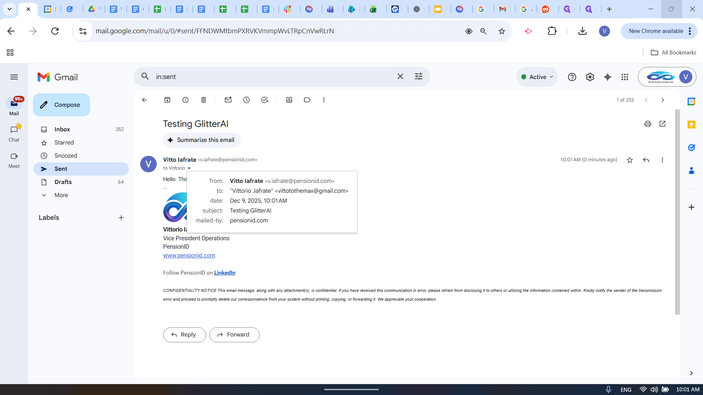Viewport: 703px width, 395px height.
Task: Open the Active status dropdown
Action: click(537, 77)
